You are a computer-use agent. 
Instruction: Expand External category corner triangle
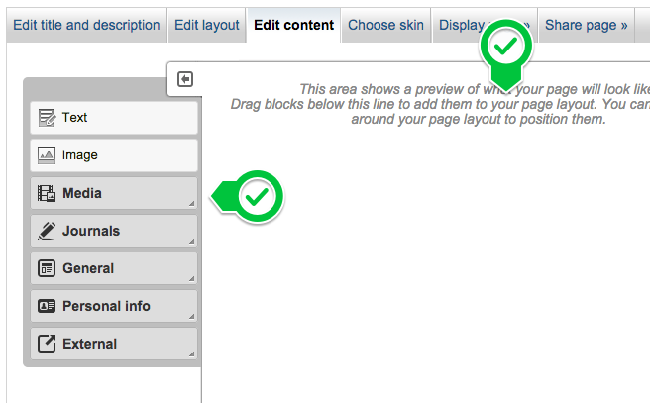[191, 354]
